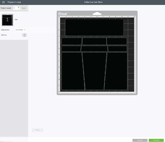The height and width of the screenshot is (142, 165).
Task: Open the hamburger menu
Action: point(3,2)
